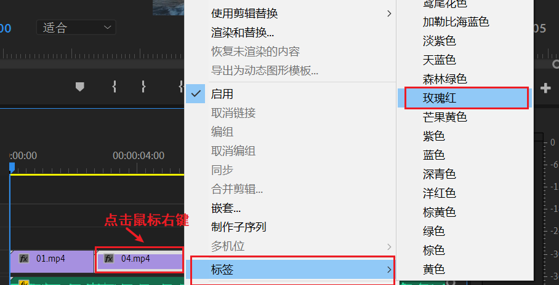The image size is (559, 285).
Task: Click the Mark Out bracket icon
Action: pyautogui.click(x=143, y=87)
